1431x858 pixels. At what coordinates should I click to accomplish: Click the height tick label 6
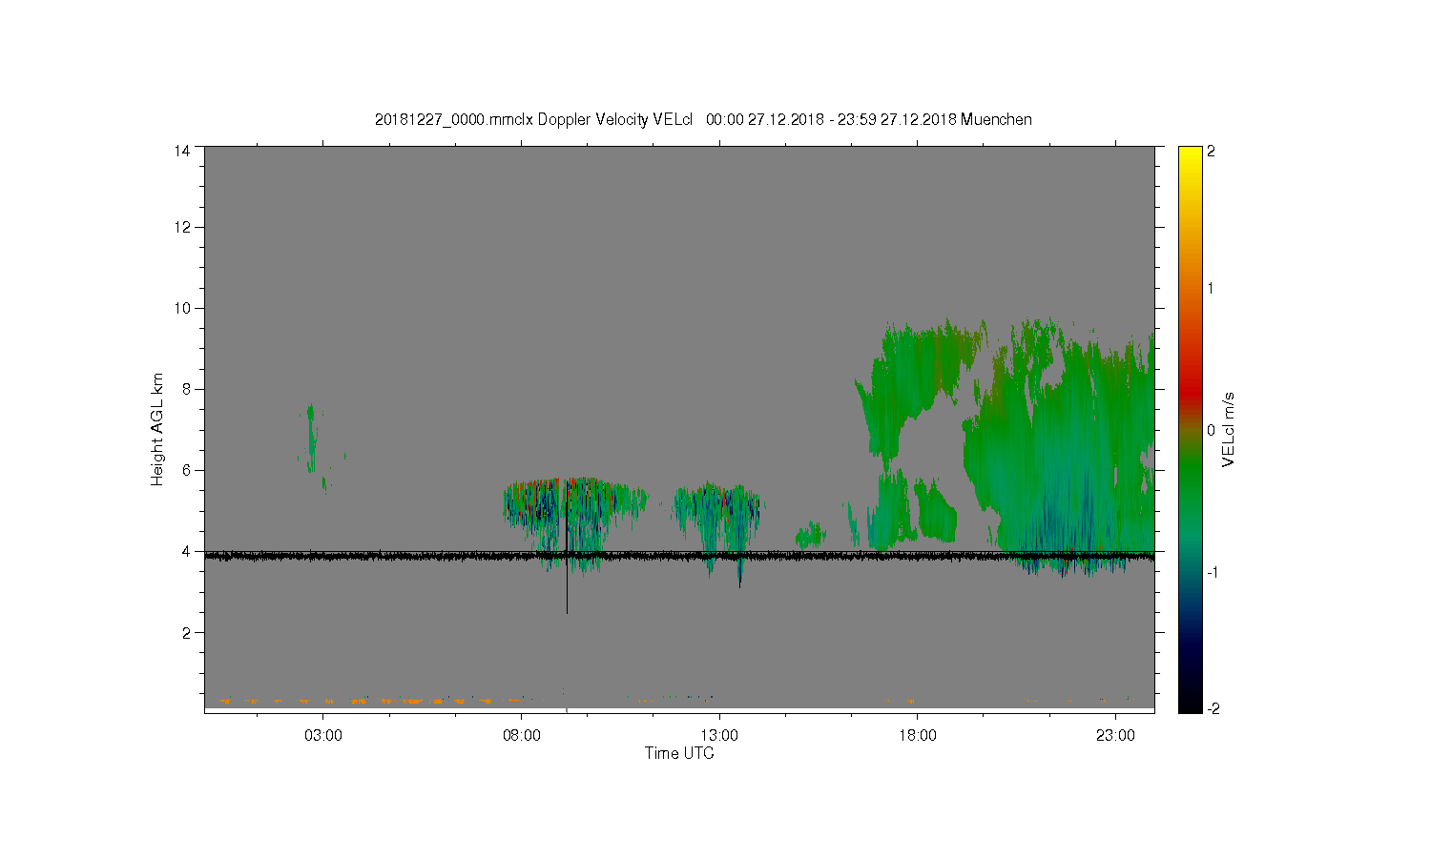(x=186, y=470)
